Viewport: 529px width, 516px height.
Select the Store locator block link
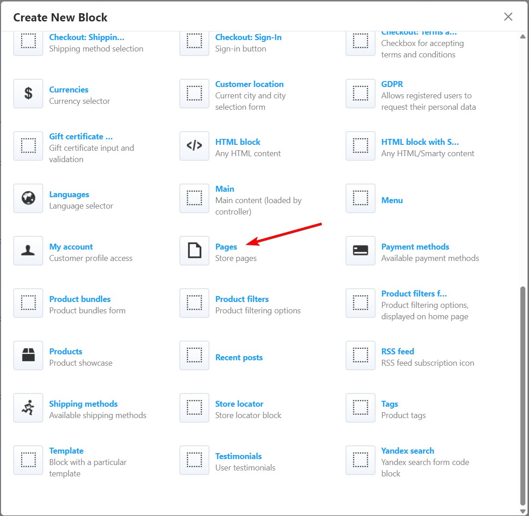tap(239, 404)
